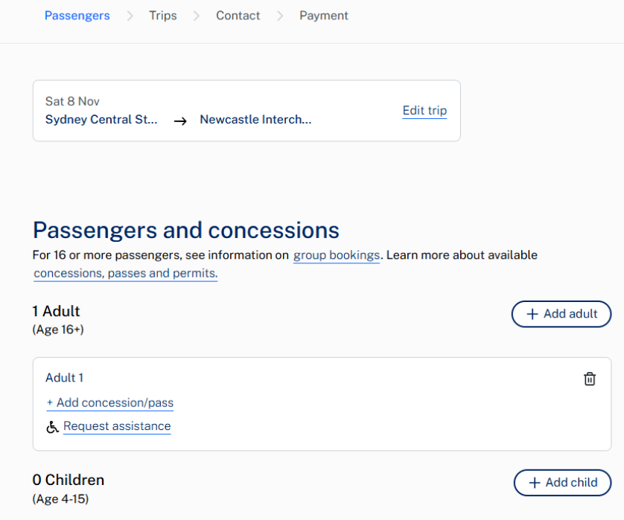Open the Contact step

(x=238, y=16)
